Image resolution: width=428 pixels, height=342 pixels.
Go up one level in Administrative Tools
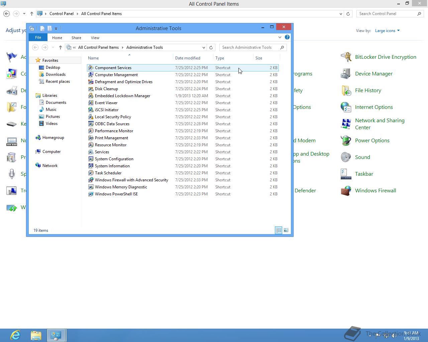(61, 47)
